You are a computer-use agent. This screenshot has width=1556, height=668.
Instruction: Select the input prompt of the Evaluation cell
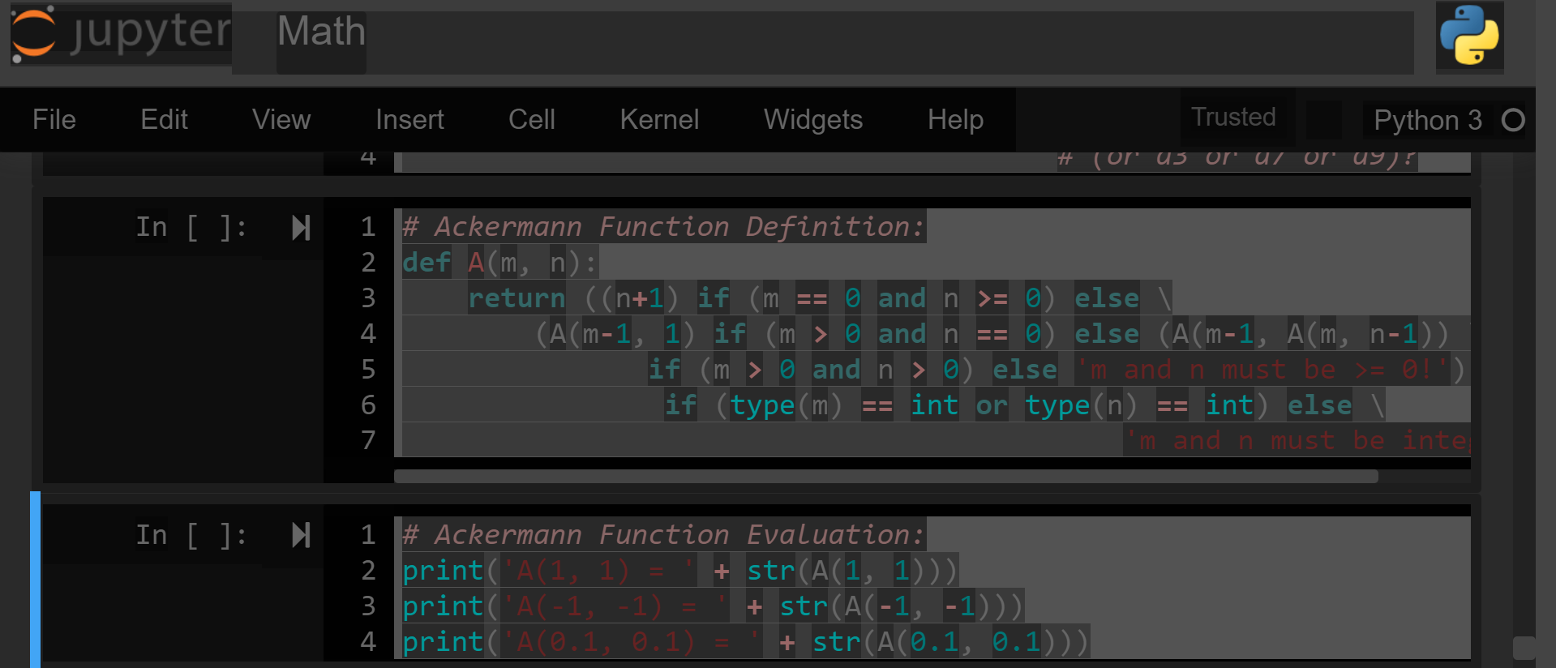191,535
